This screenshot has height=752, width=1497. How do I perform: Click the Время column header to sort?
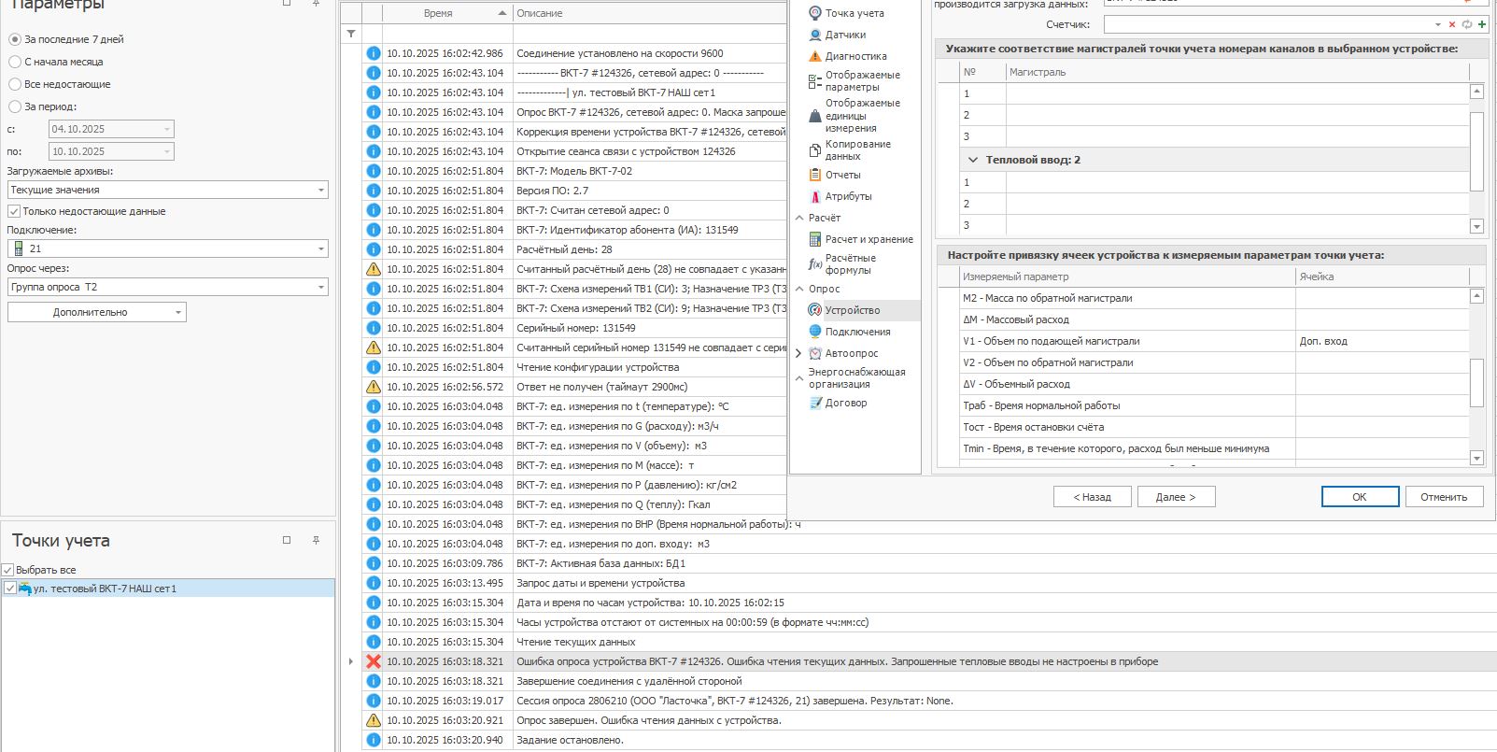438,13
